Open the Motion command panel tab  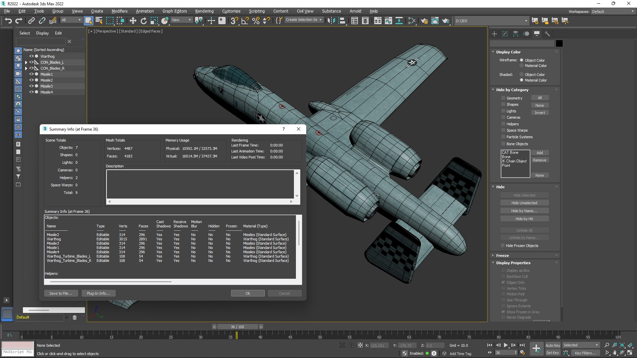(526, 34)
